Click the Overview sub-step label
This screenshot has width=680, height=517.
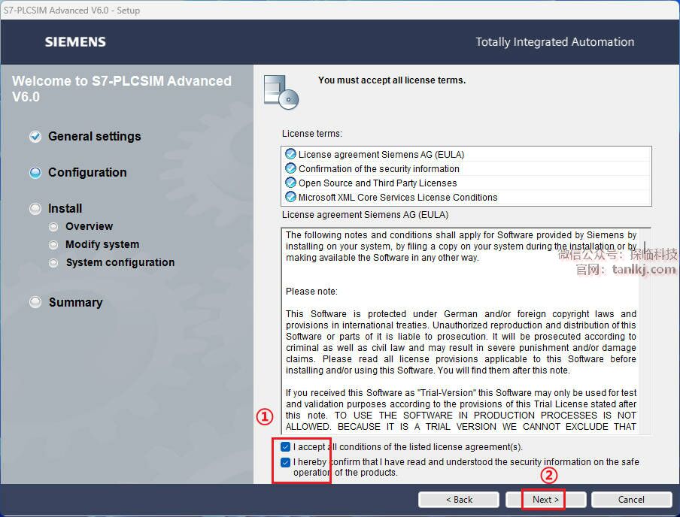click(x=90, y=227)
